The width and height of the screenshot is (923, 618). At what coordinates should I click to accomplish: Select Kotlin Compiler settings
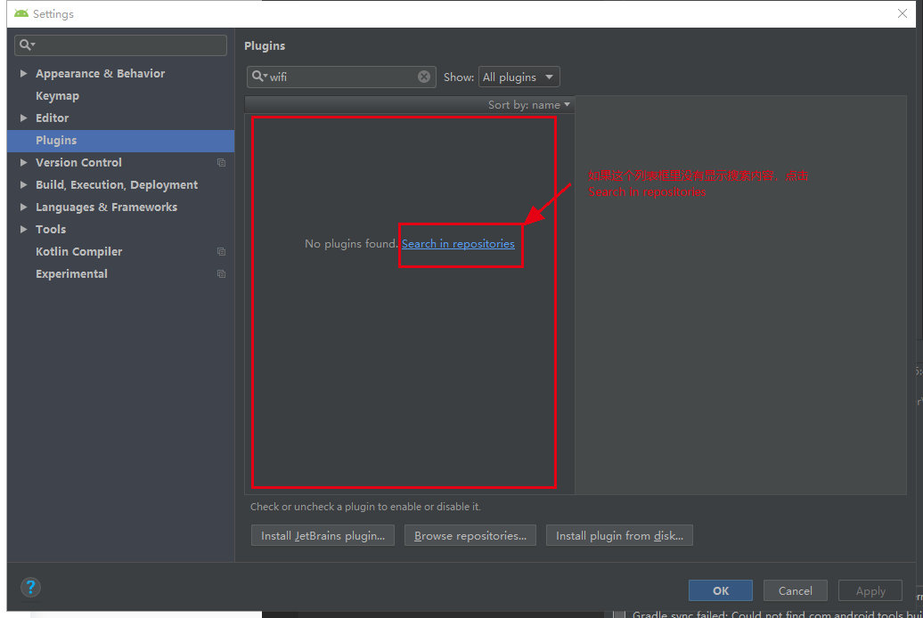(x=79, y=251)
